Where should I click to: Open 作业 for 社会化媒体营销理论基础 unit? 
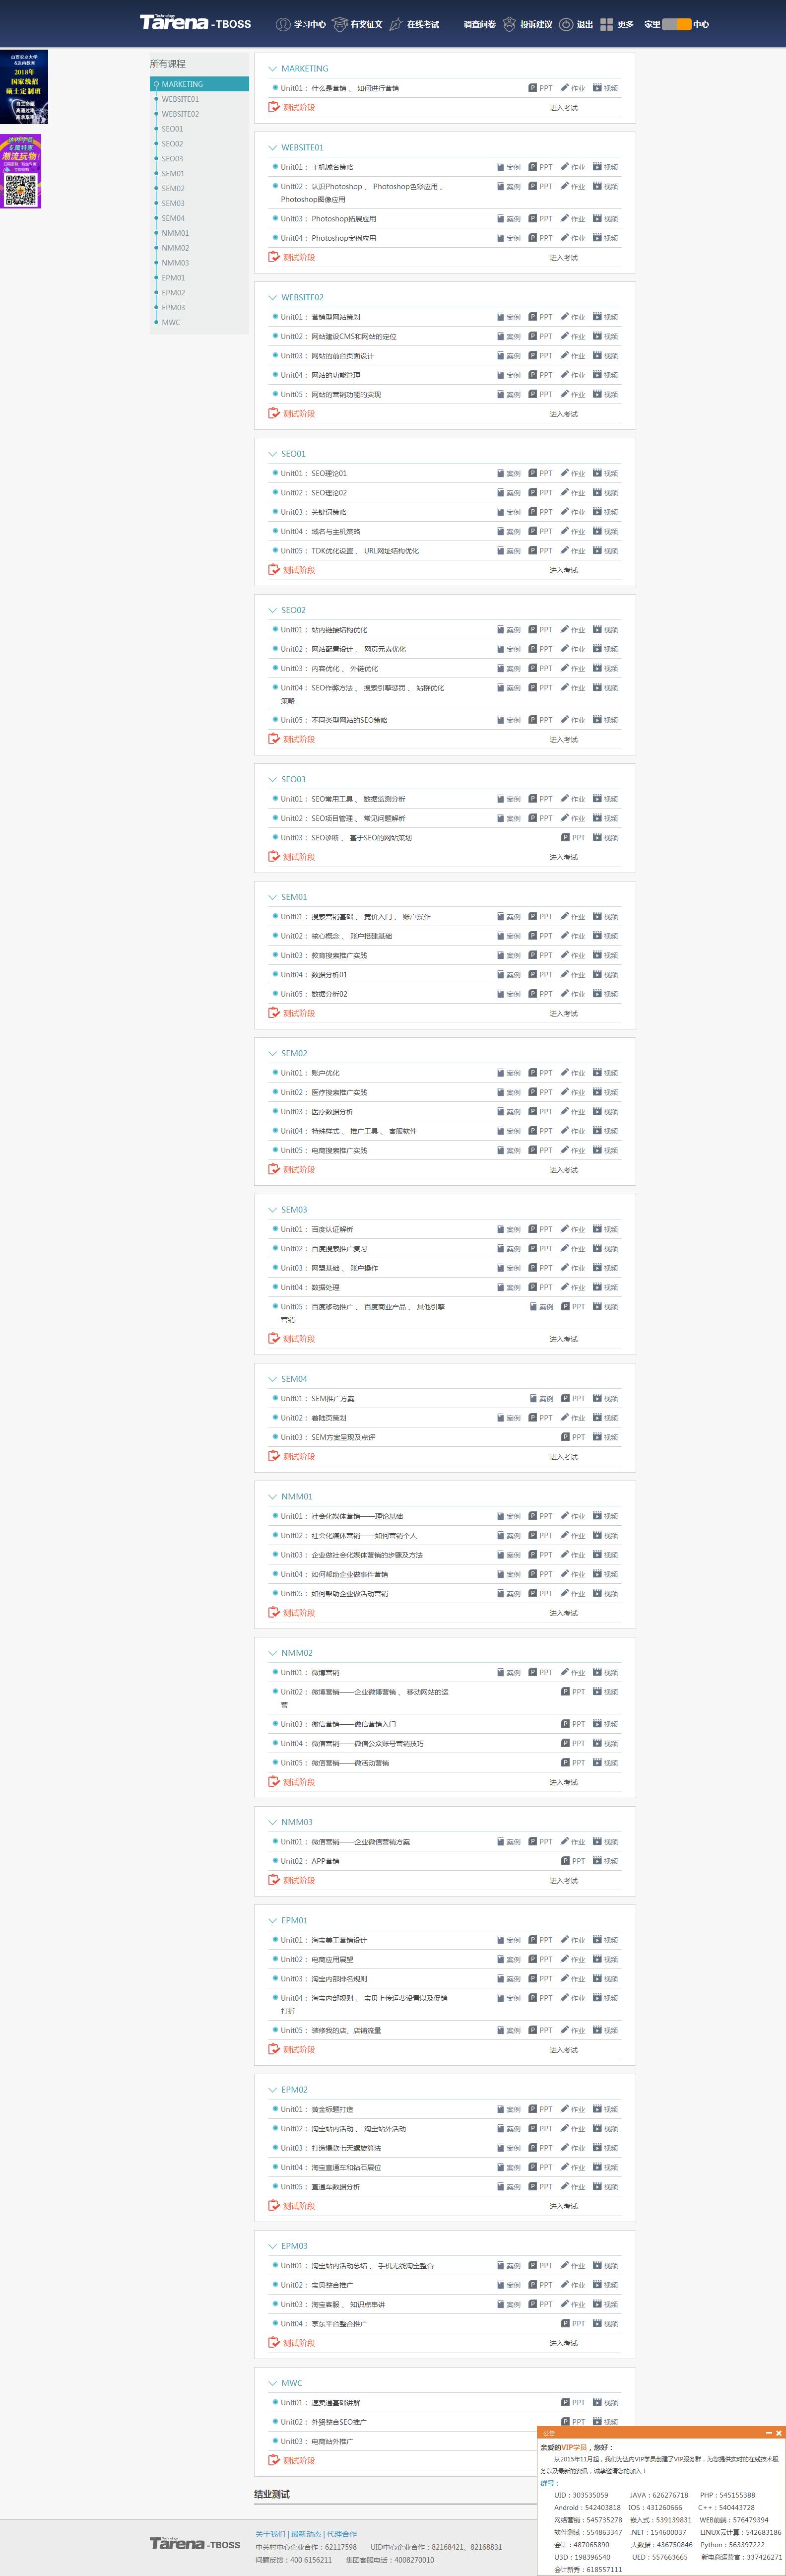click(x=573, y=1516)
